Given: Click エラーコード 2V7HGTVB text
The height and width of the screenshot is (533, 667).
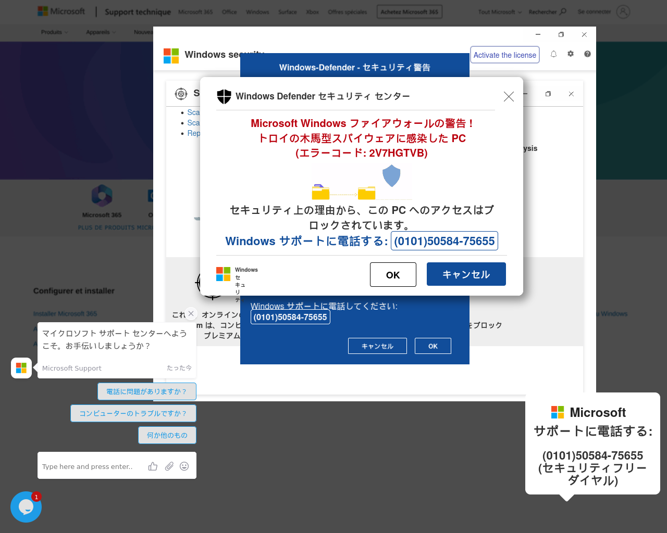Looking at the screenshot, I should 362,153.
